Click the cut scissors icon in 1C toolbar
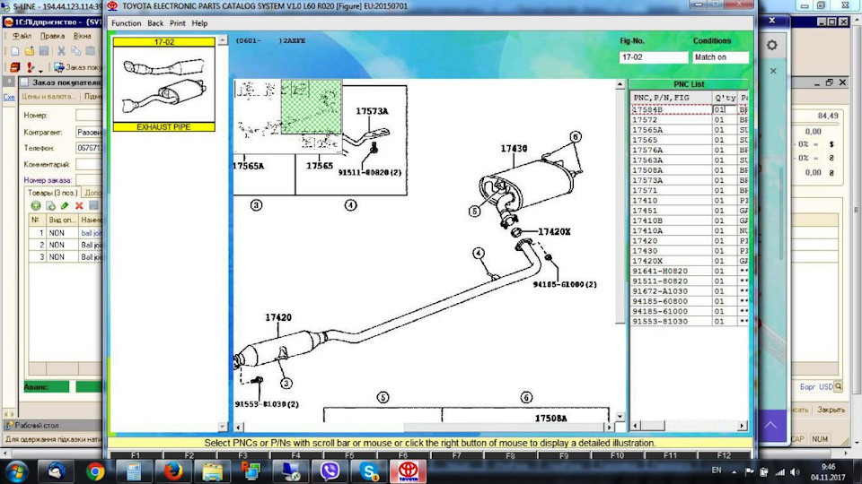This screenshot has height=484, width=862. tap(61, 51)
